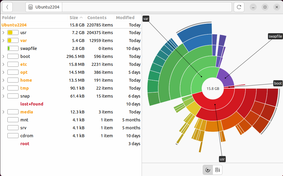Maximize the Disk Usage Analyzer window

[x=265, y=7]
